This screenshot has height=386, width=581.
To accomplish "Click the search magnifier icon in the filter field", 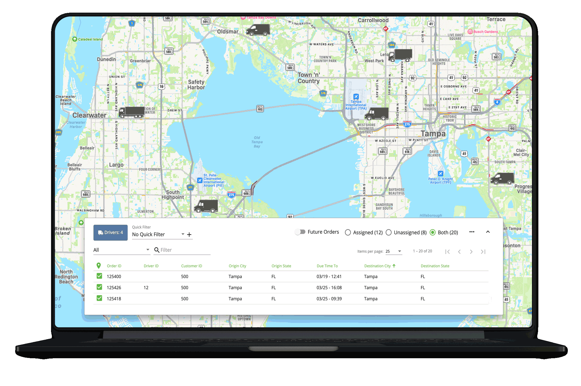I will 157,249.
